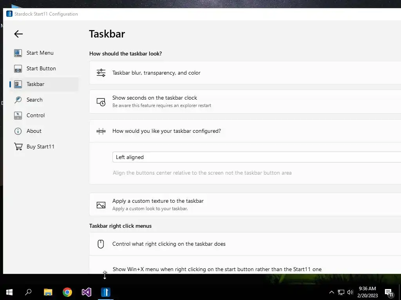Click the clock icon for taskbar seconds
401x300 pixels.
click(x=101, y=102)
